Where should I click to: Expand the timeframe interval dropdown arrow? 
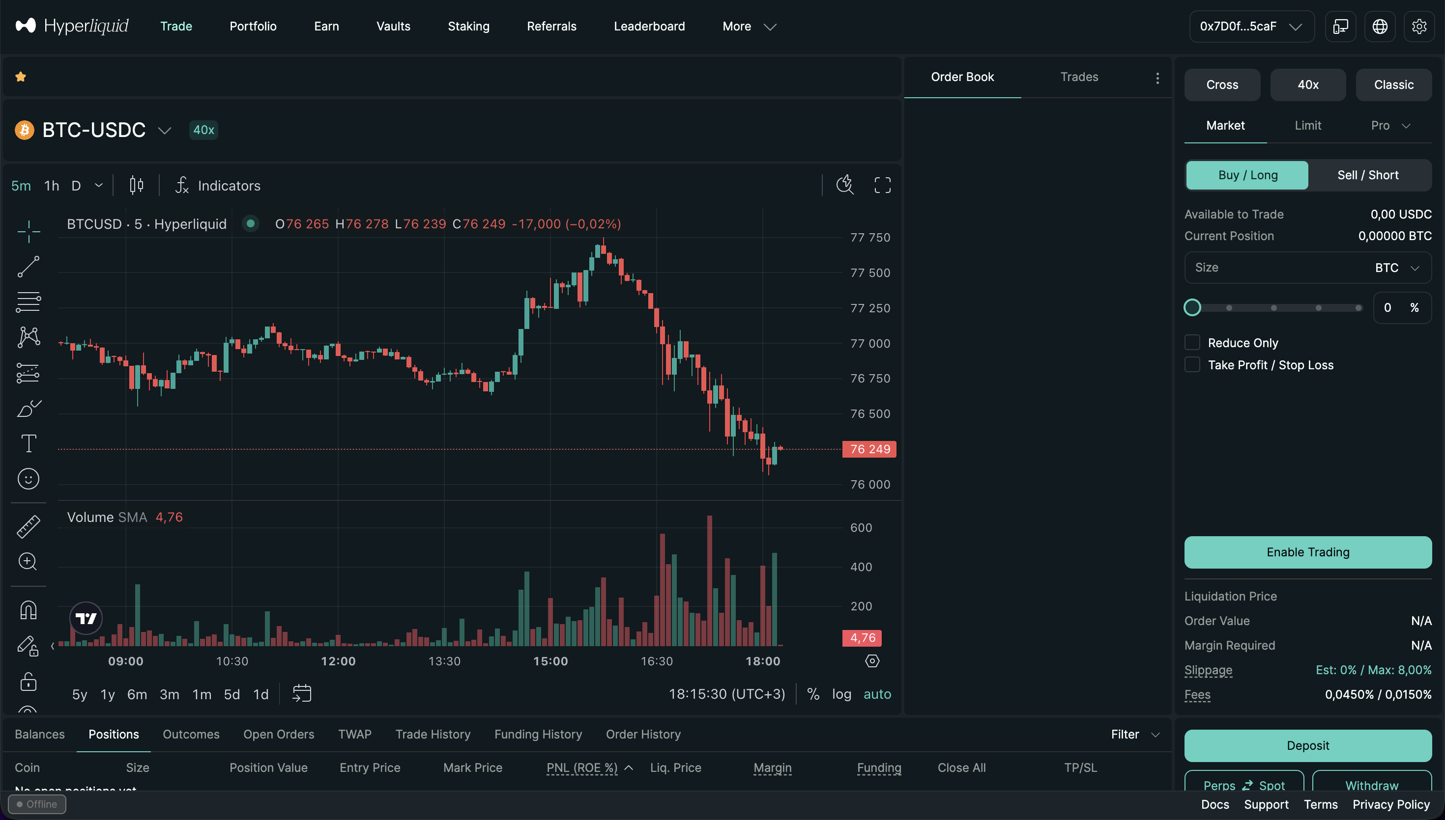click(x=99, y=185)
